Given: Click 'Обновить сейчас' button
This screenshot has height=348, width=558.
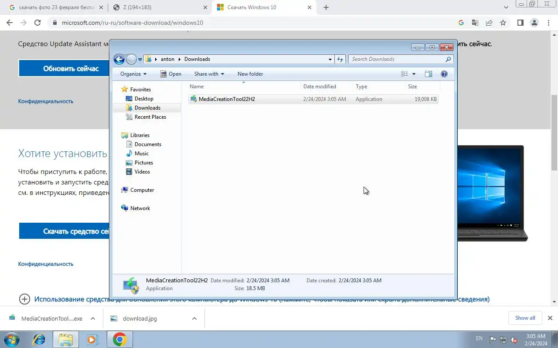Looking at the screenshot, I should [x=64, y=69].
